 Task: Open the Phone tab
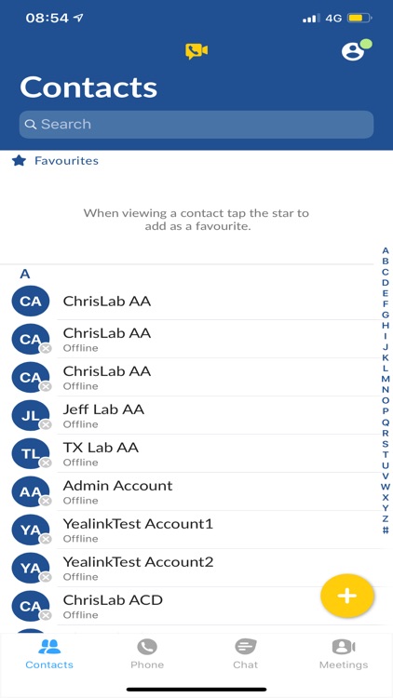point(147,653)
